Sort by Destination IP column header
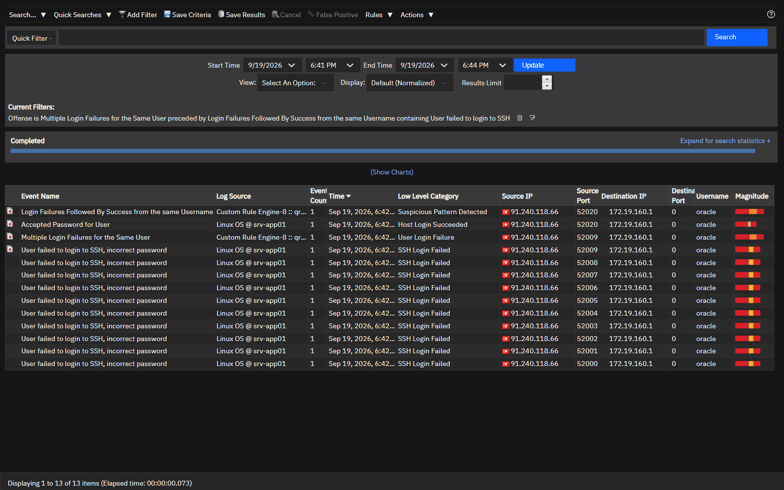The width and height of the screenshot is (784, 490). coord(624,196)
